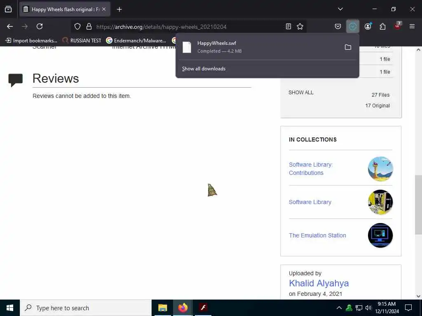This screenshot has width=422, height=316.
Task: Open the Software Library collection link
Action: 310,202
